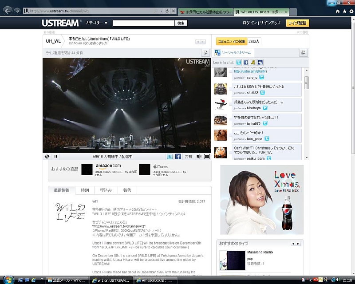Reload the video stream in player

(x=47, y=157)
